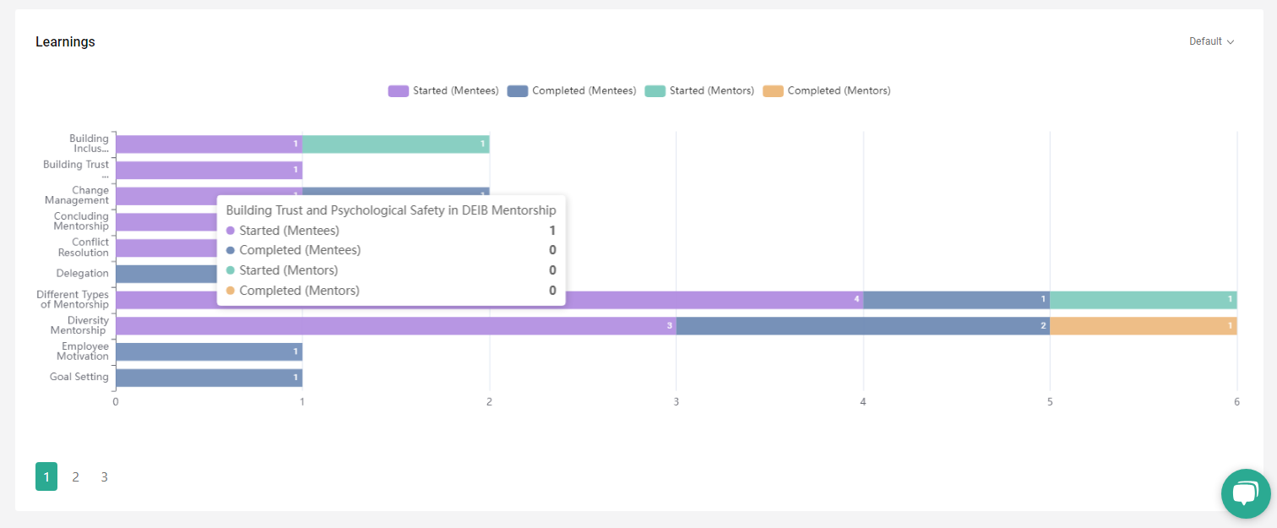Click the orange Completed (Mentors) bar for Diversity Mentorship
The width and height of the screenshot is (1277, 528).
pyautogui.click(x=1144, y=325)
